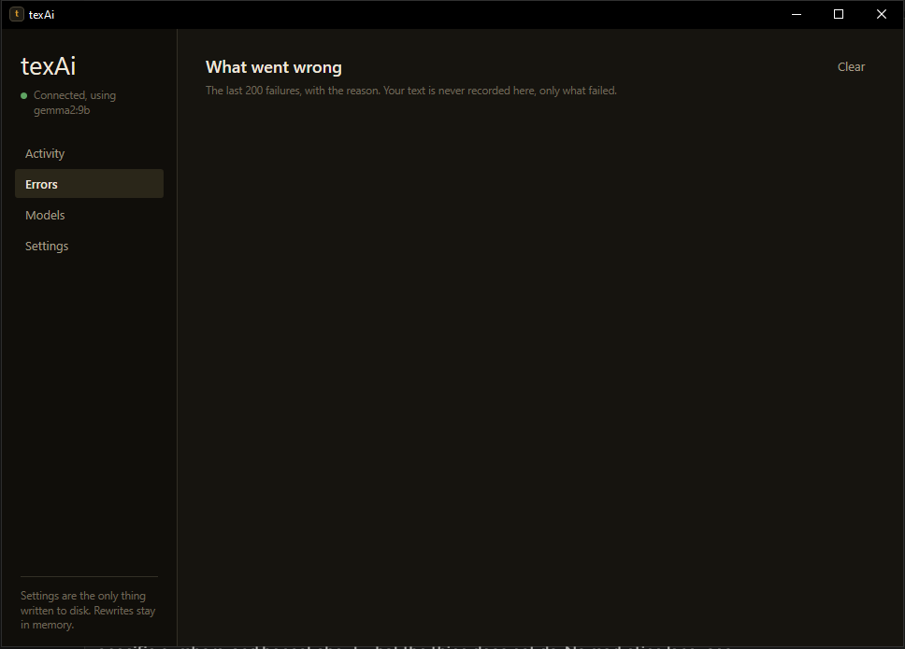Click the "What went wrong" heading
The image size is (905, 649).
[274, 67]
